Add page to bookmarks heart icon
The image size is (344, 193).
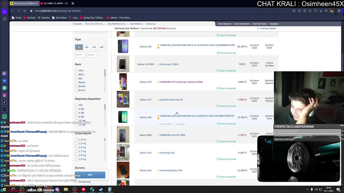[316, 11]
